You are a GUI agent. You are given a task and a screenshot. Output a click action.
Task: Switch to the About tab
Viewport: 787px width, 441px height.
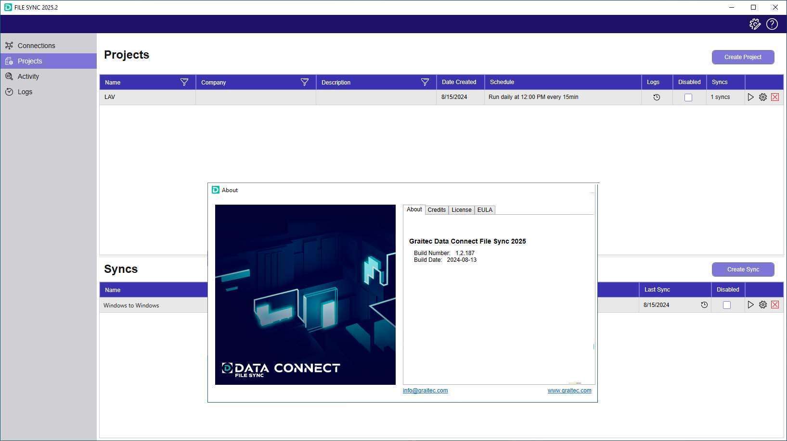pyautogui.click(x=414, y=209)
